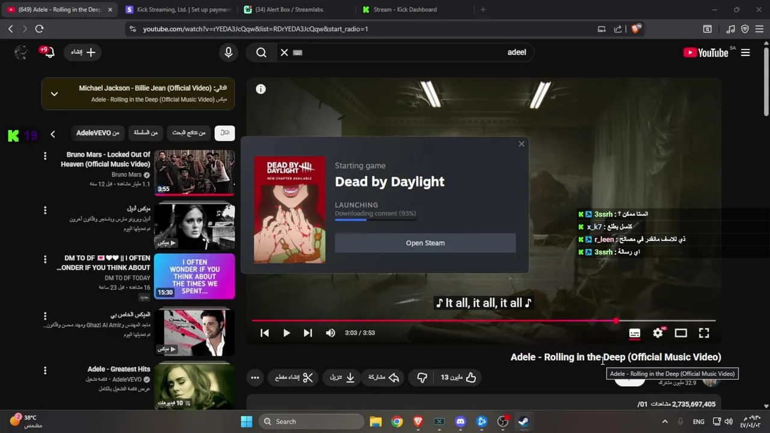
Task: Go to YouTube home via the logo
Action: point(706,52)
